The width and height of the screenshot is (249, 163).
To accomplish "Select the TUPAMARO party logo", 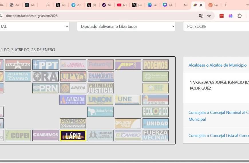I will (18, 65).
